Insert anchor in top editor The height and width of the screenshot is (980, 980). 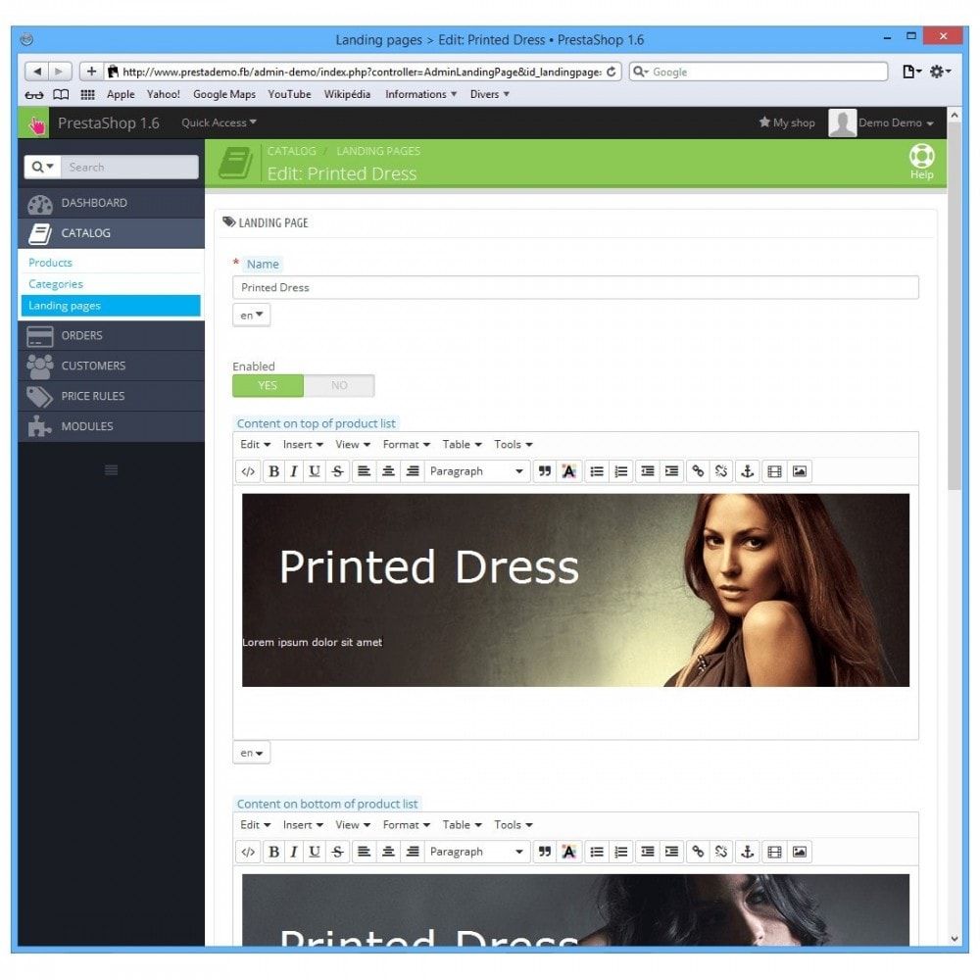pos(748,471)
